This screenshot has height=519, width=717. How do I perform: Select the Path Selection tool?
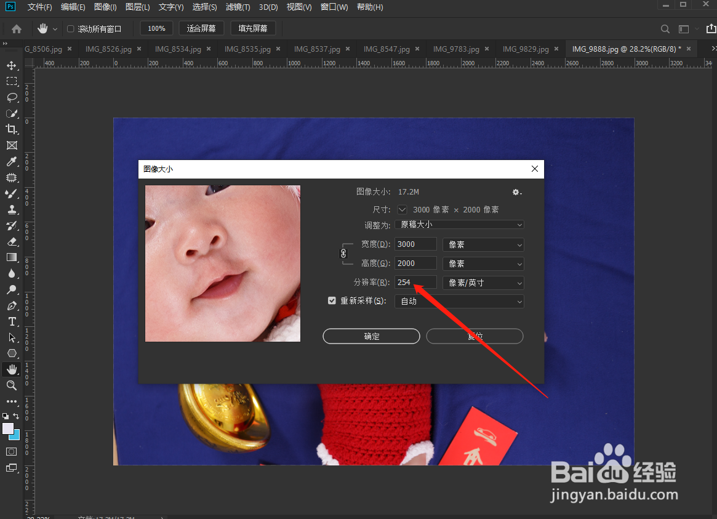pyautogui.click(x=12, y=337)
